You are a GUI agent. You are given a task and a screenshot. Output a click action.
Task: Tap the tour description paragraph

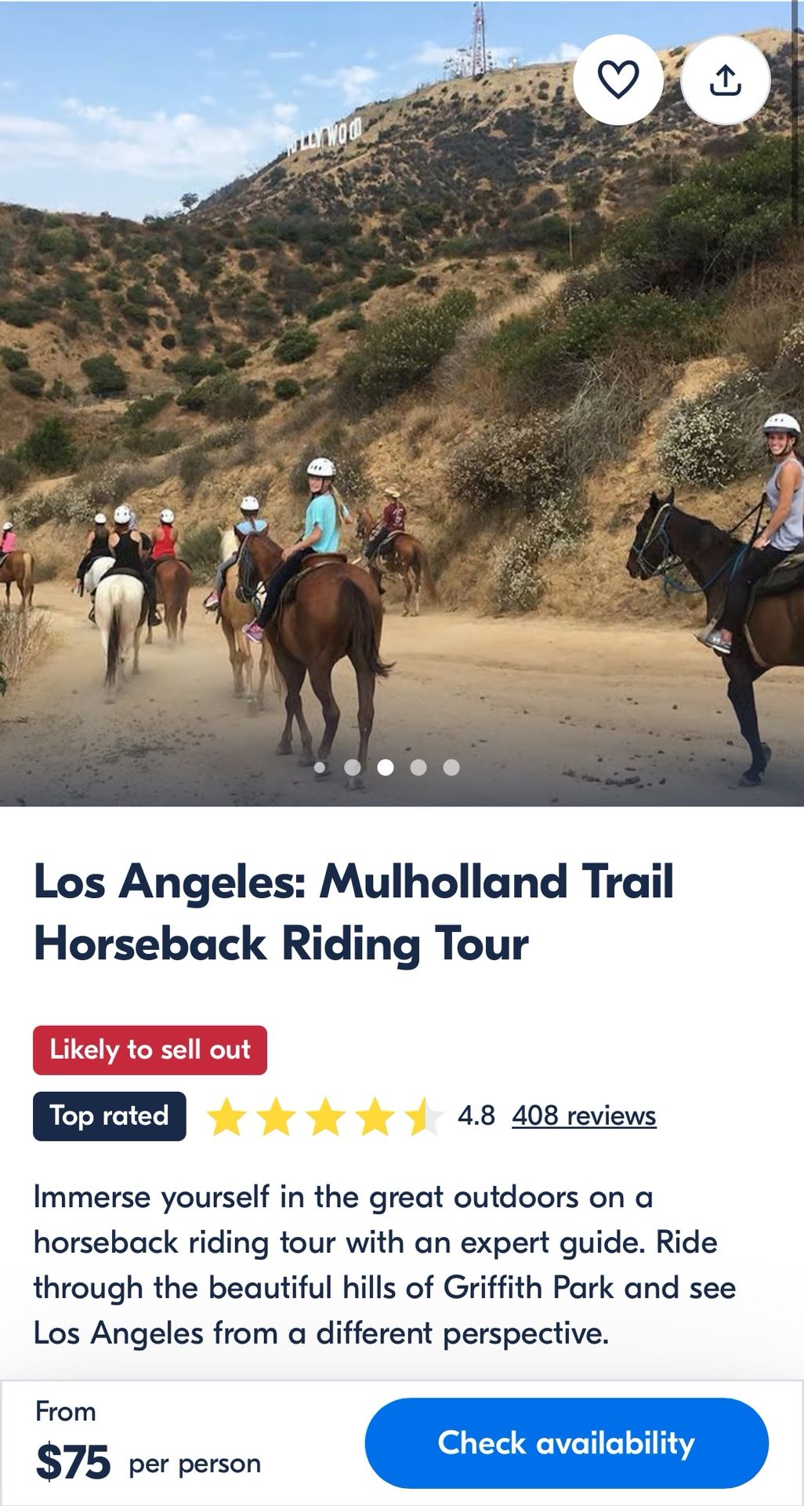(385, 1264)
